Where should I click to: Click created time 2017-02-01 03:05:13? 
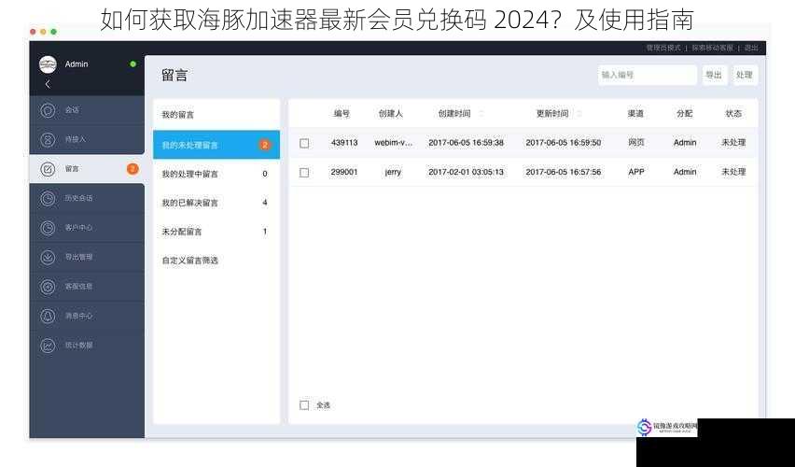coord(466,172)
